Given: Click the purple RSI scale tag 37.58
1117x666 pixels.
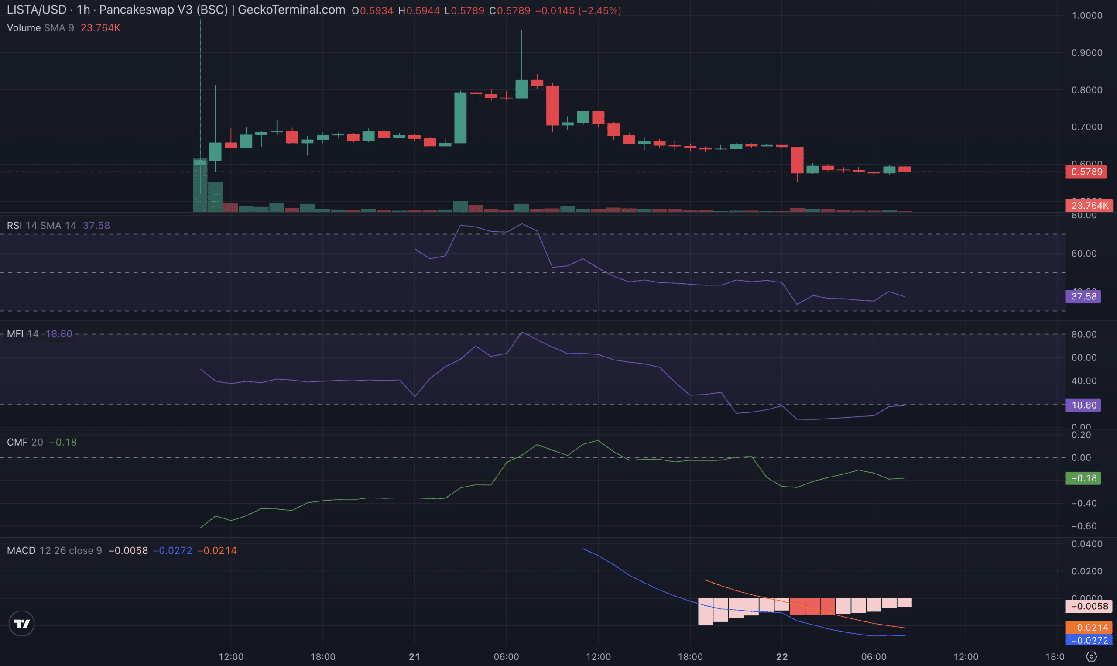Looking at the screenshot, I should point(1083,296).
